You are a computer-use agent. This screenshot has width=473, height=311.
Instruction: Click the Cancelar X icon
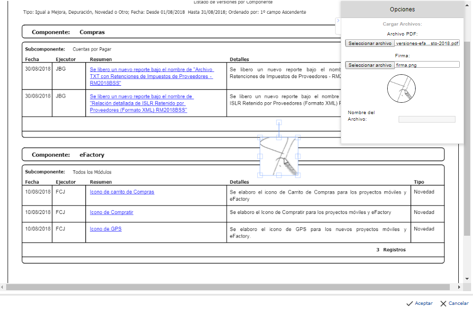pos(443,303)
